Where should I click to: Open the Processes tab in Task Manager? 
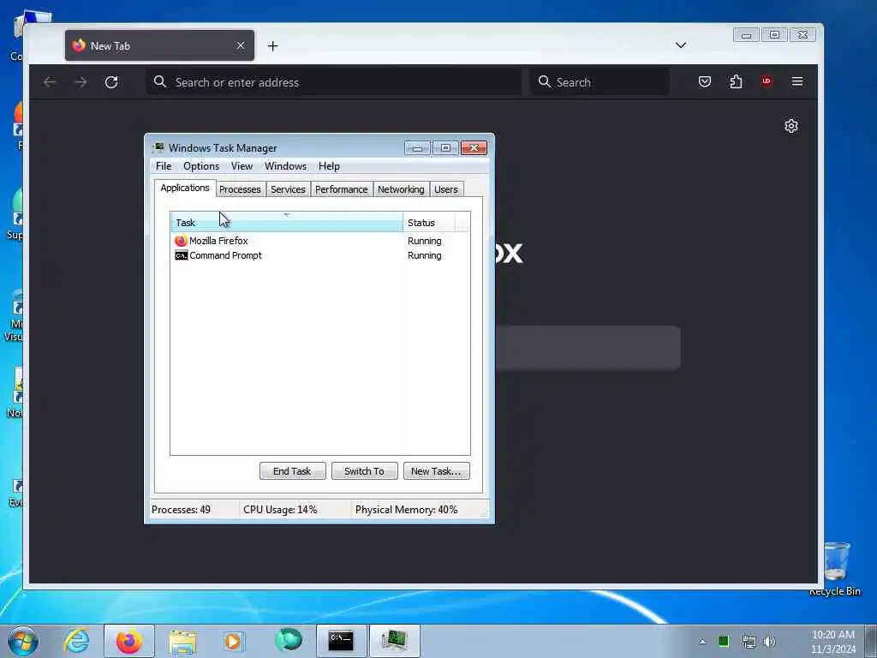[x=240, y=189]
